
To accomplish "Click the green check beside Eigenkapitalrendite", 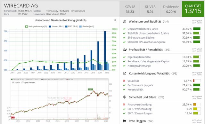I will tap(124, 57).
